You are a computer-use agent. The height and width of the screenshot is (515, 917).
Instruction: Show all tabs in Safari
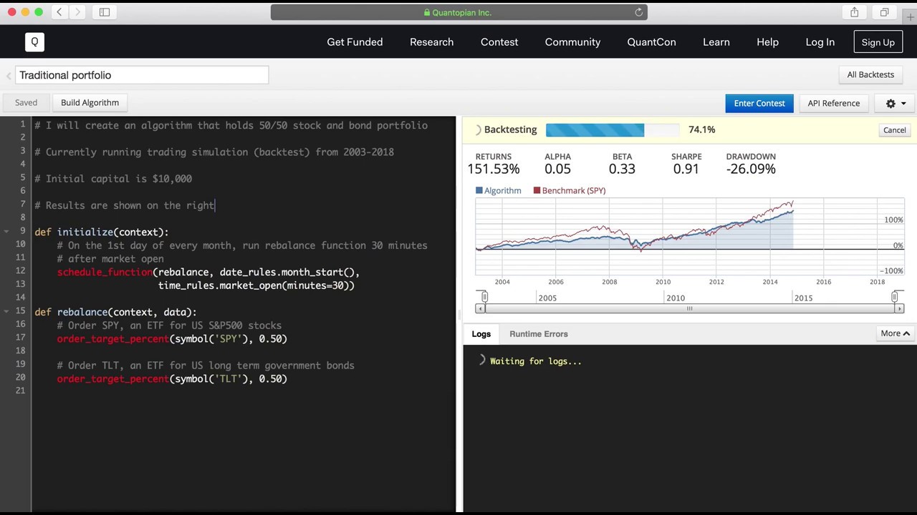[884, 12]
